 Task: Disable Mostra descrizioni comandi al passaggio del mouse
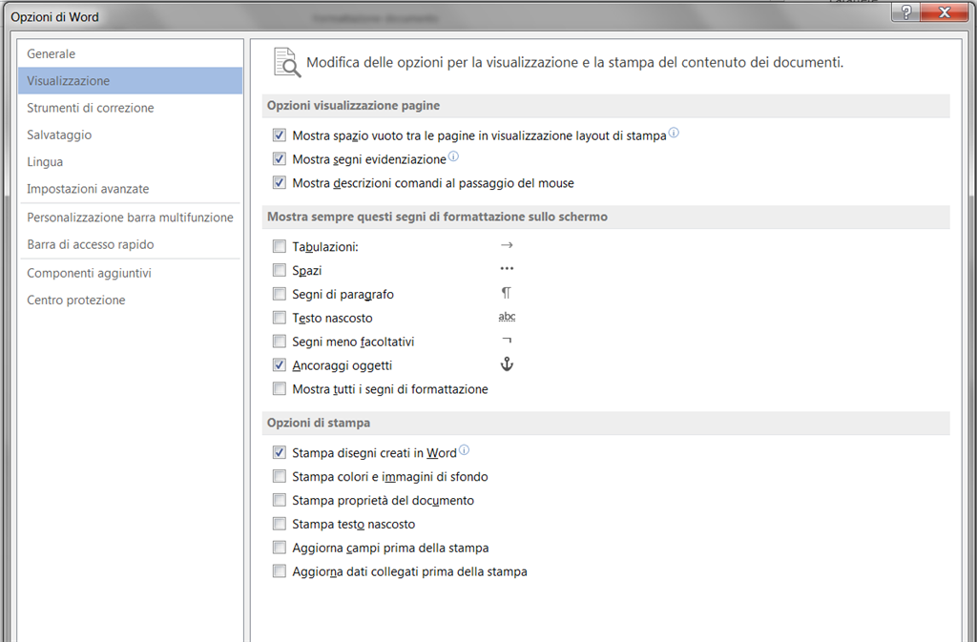tap(280, 183)
